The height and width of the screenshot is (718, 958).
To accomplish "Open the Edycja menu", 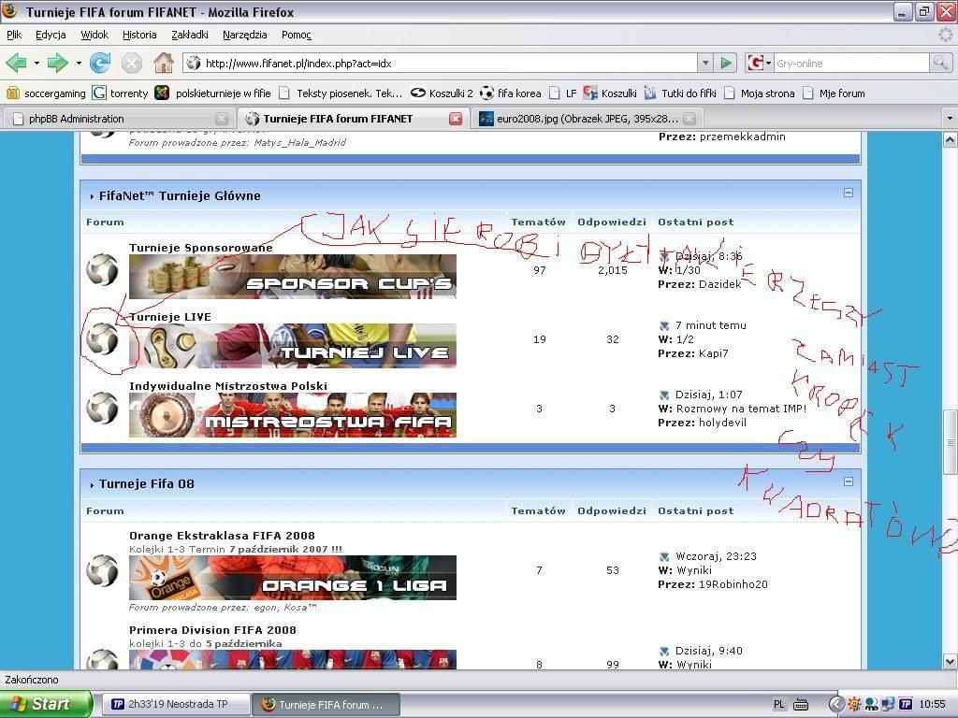I will pos(51,35).
